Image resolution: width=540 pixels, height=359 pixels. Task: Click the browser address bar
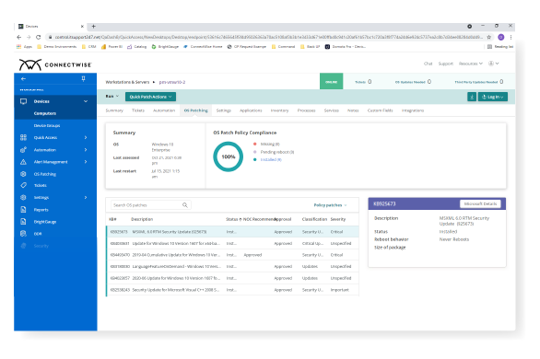click(x=269, y=37)
